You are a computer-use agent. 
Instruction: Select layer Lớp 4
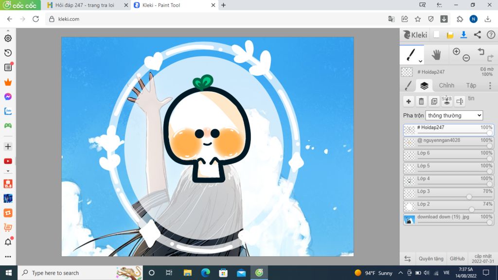448,181
